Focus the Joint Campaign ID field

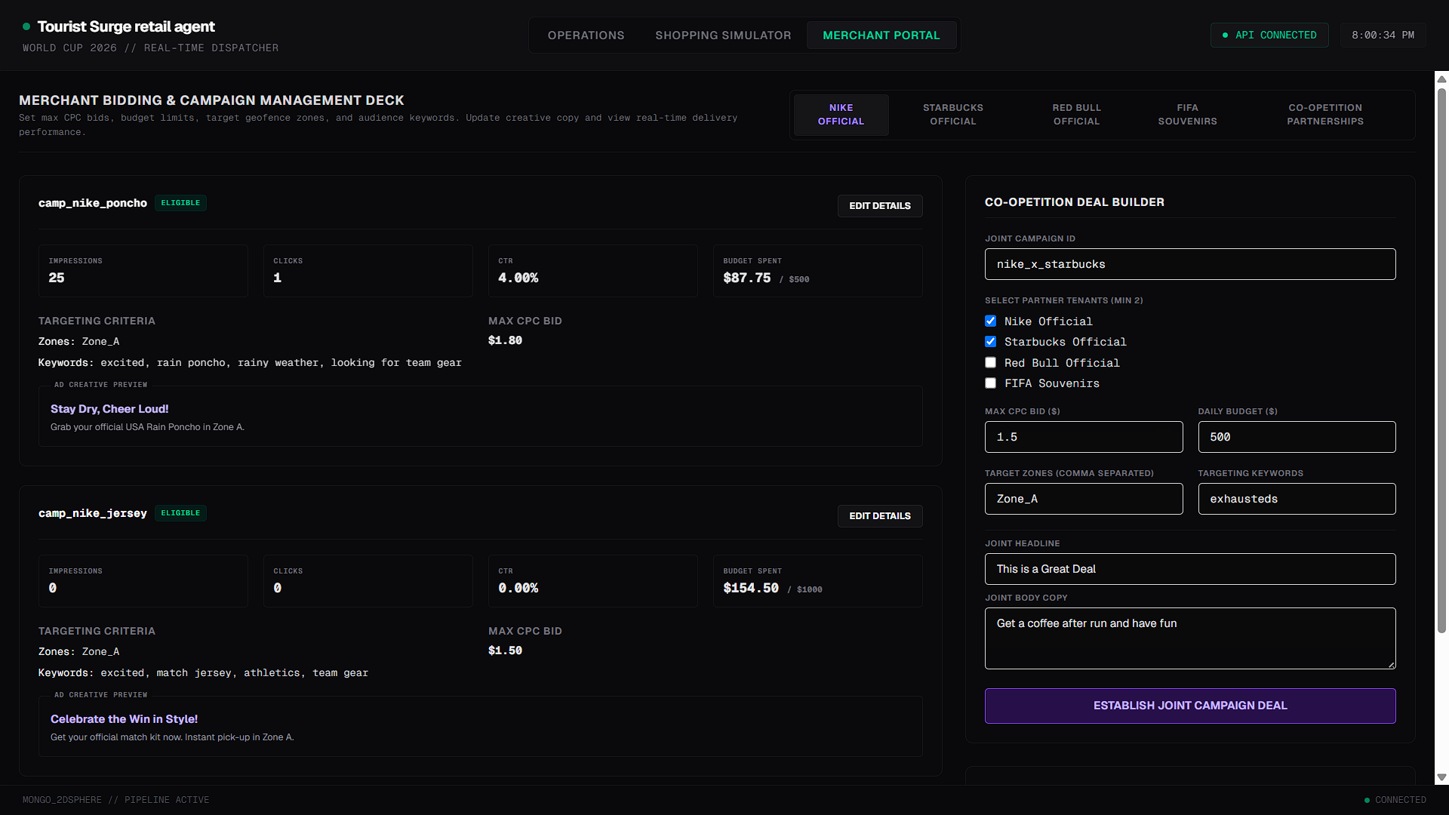click(1190, 264)
